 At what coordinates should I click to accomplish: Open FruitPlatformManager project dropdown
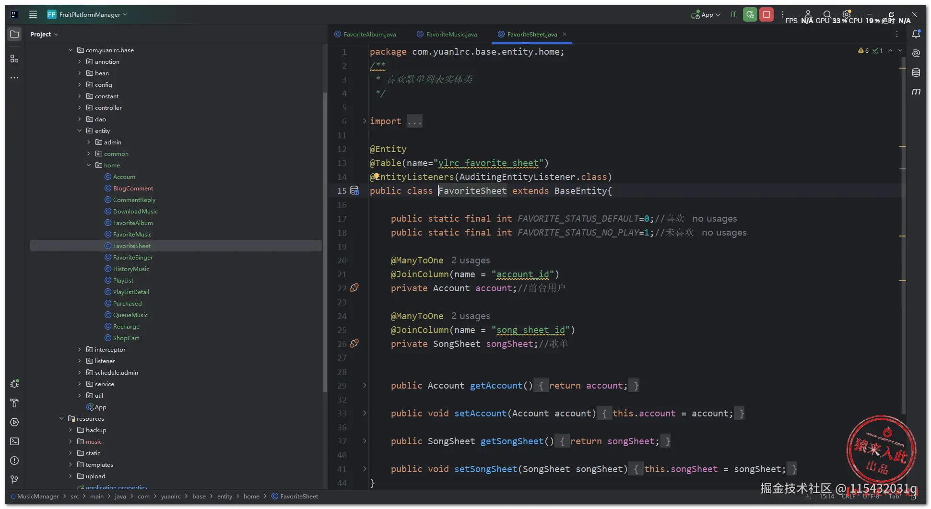[x=87, y=14]
